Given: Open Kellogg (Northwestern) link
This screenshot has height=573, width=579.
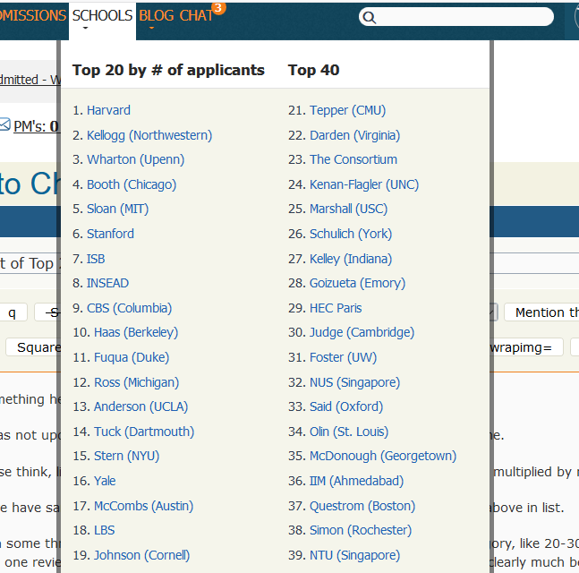Looking at the screenshot, I should pyautogui.click(x=149, y=135).
